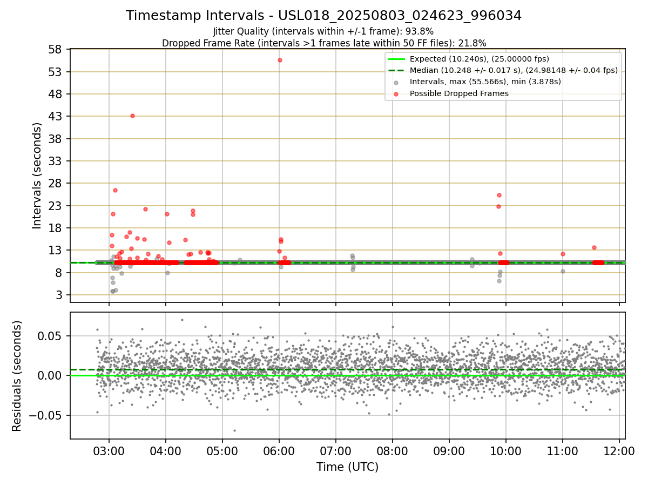
Task: Click legend entry "Median (10.248 +/- 0.017 s)"
Action: 514,70
